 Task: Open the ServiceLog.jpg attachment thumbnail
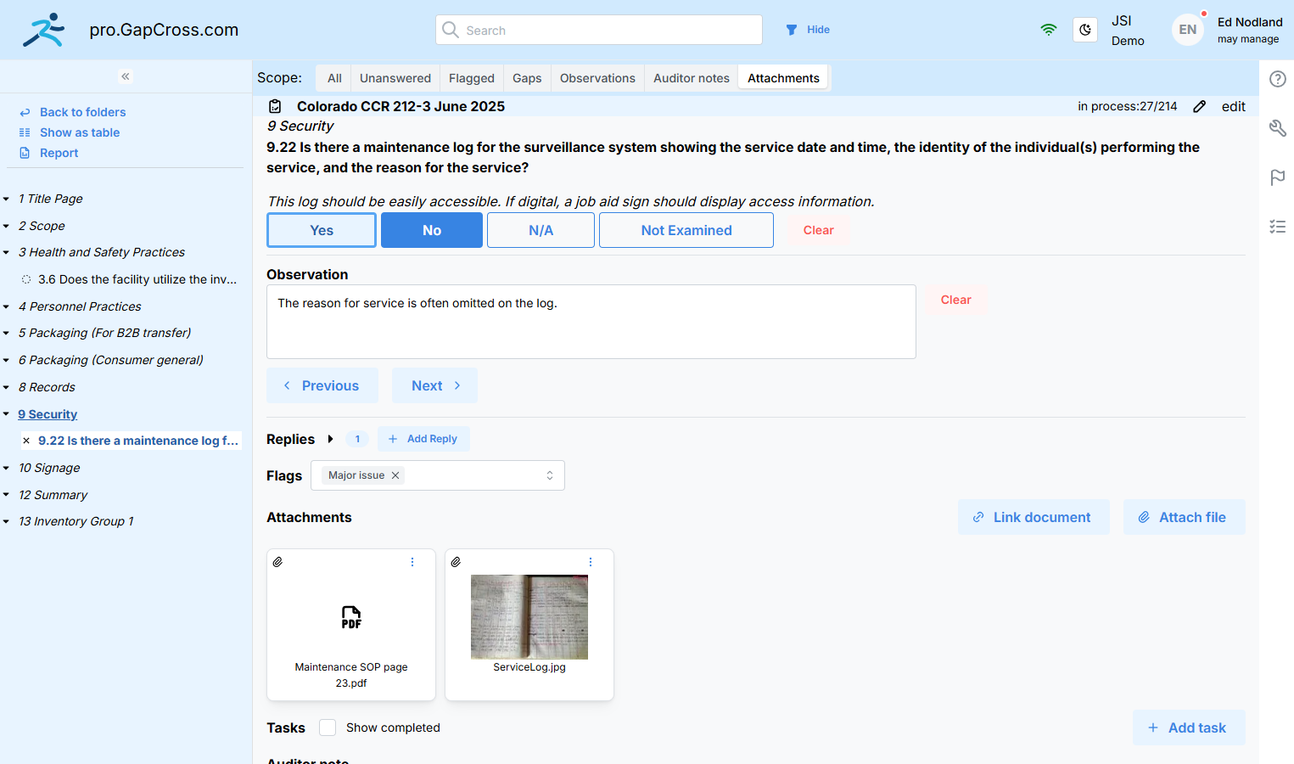529,616
